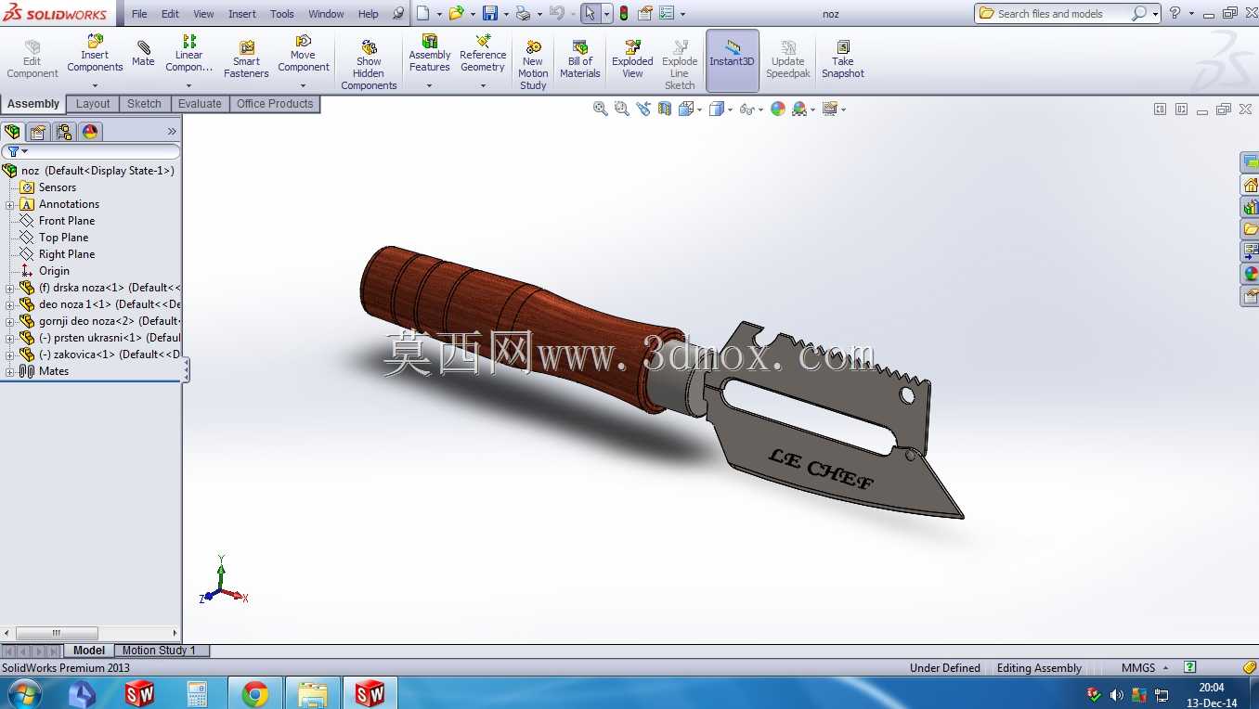The image size is (1259, 709).
Task: Click Reference Geometry tool
Action: tap(483, 54)
